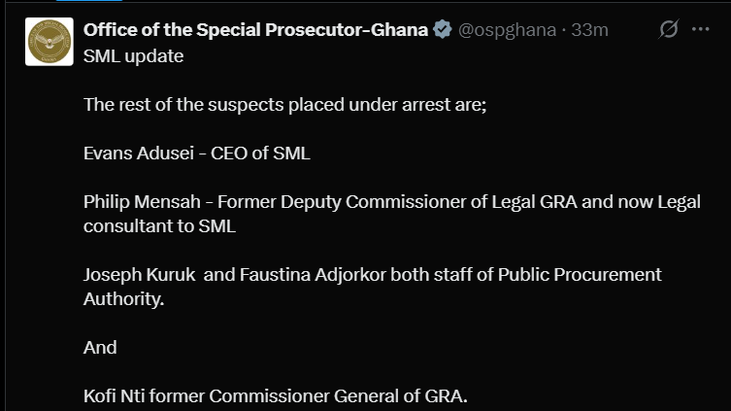This screenshot has width=731, height=411.
Task: Click the standalone 'And' line
Action: 100,348
